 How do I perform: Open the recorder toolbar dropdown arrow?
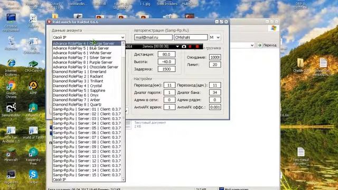pyautogui.click(x=177, y=46)
